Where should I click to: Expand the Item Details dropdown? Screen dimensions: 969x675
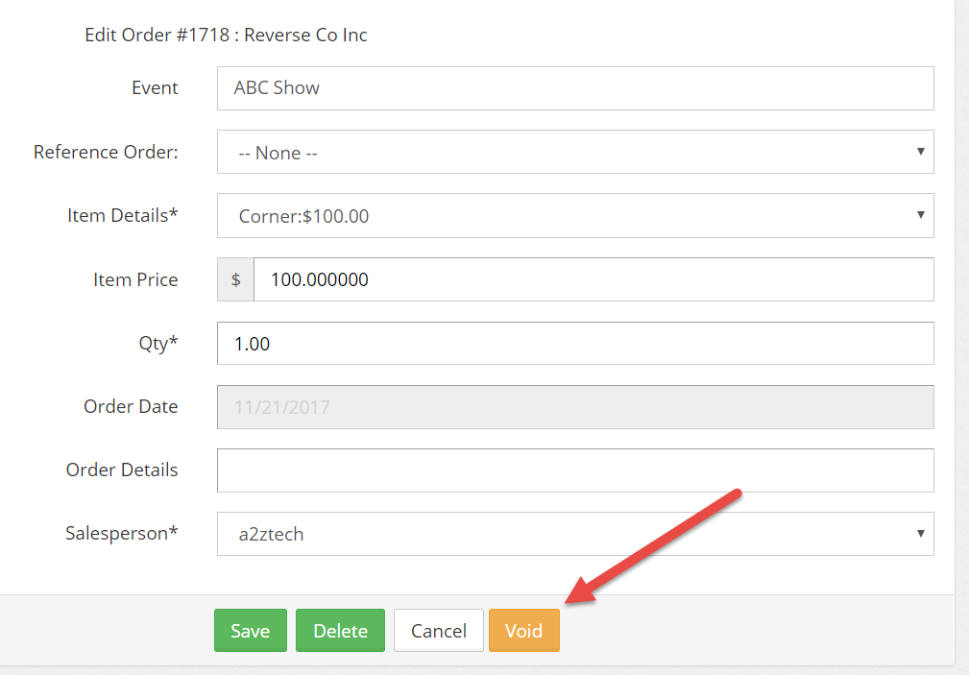(x=574, y=216)
